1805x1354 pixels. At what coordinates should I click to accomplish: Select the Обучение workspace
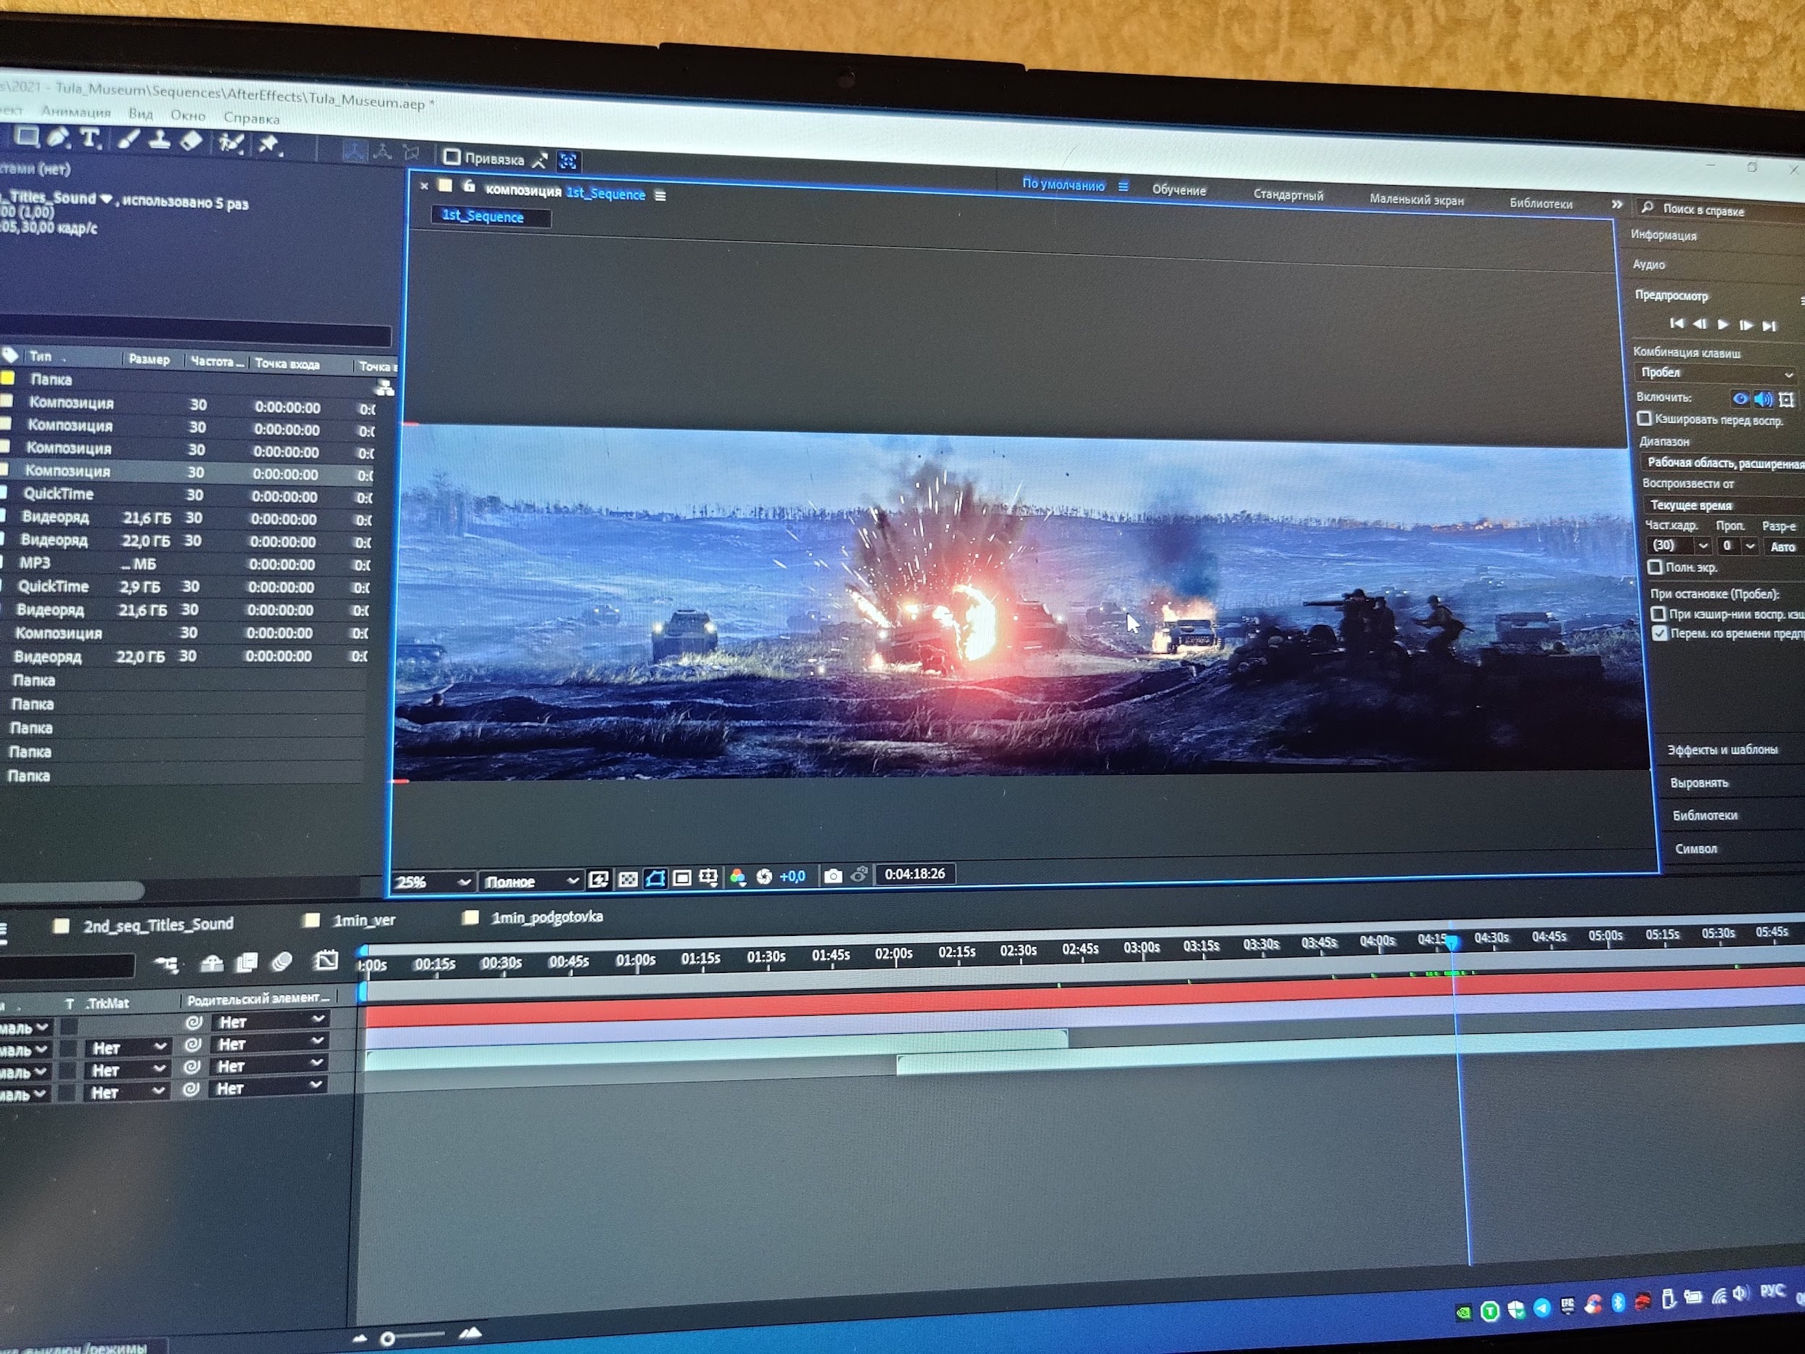1179,189
